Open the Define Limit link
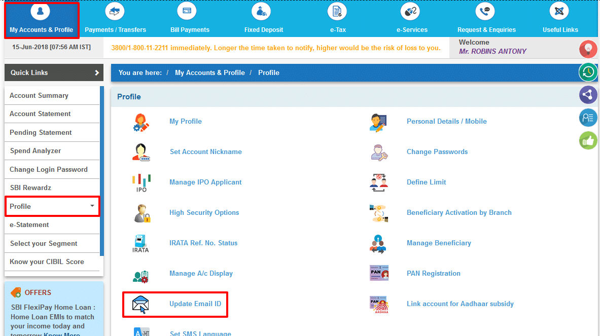This screenshot has width=600, height=336. click(x=426, y=182)
